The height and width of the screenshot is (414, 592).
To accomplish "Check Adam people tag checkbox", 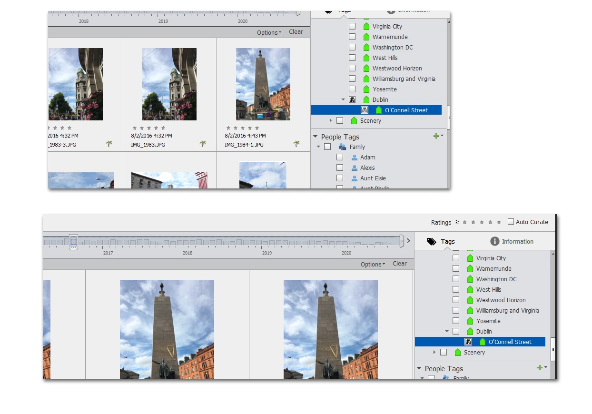I will pyautogui.click(x=340, y=158).
